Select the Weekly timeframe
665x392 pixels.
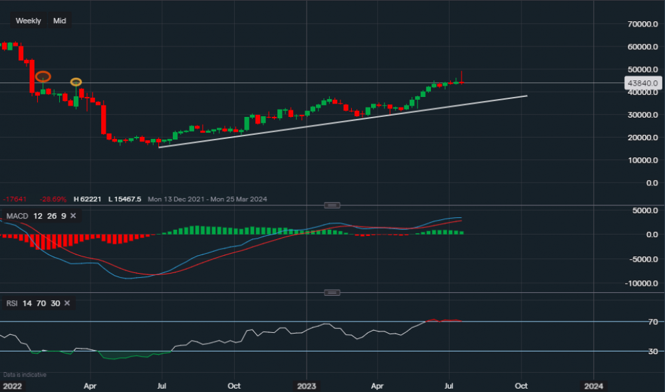(28, 21)
